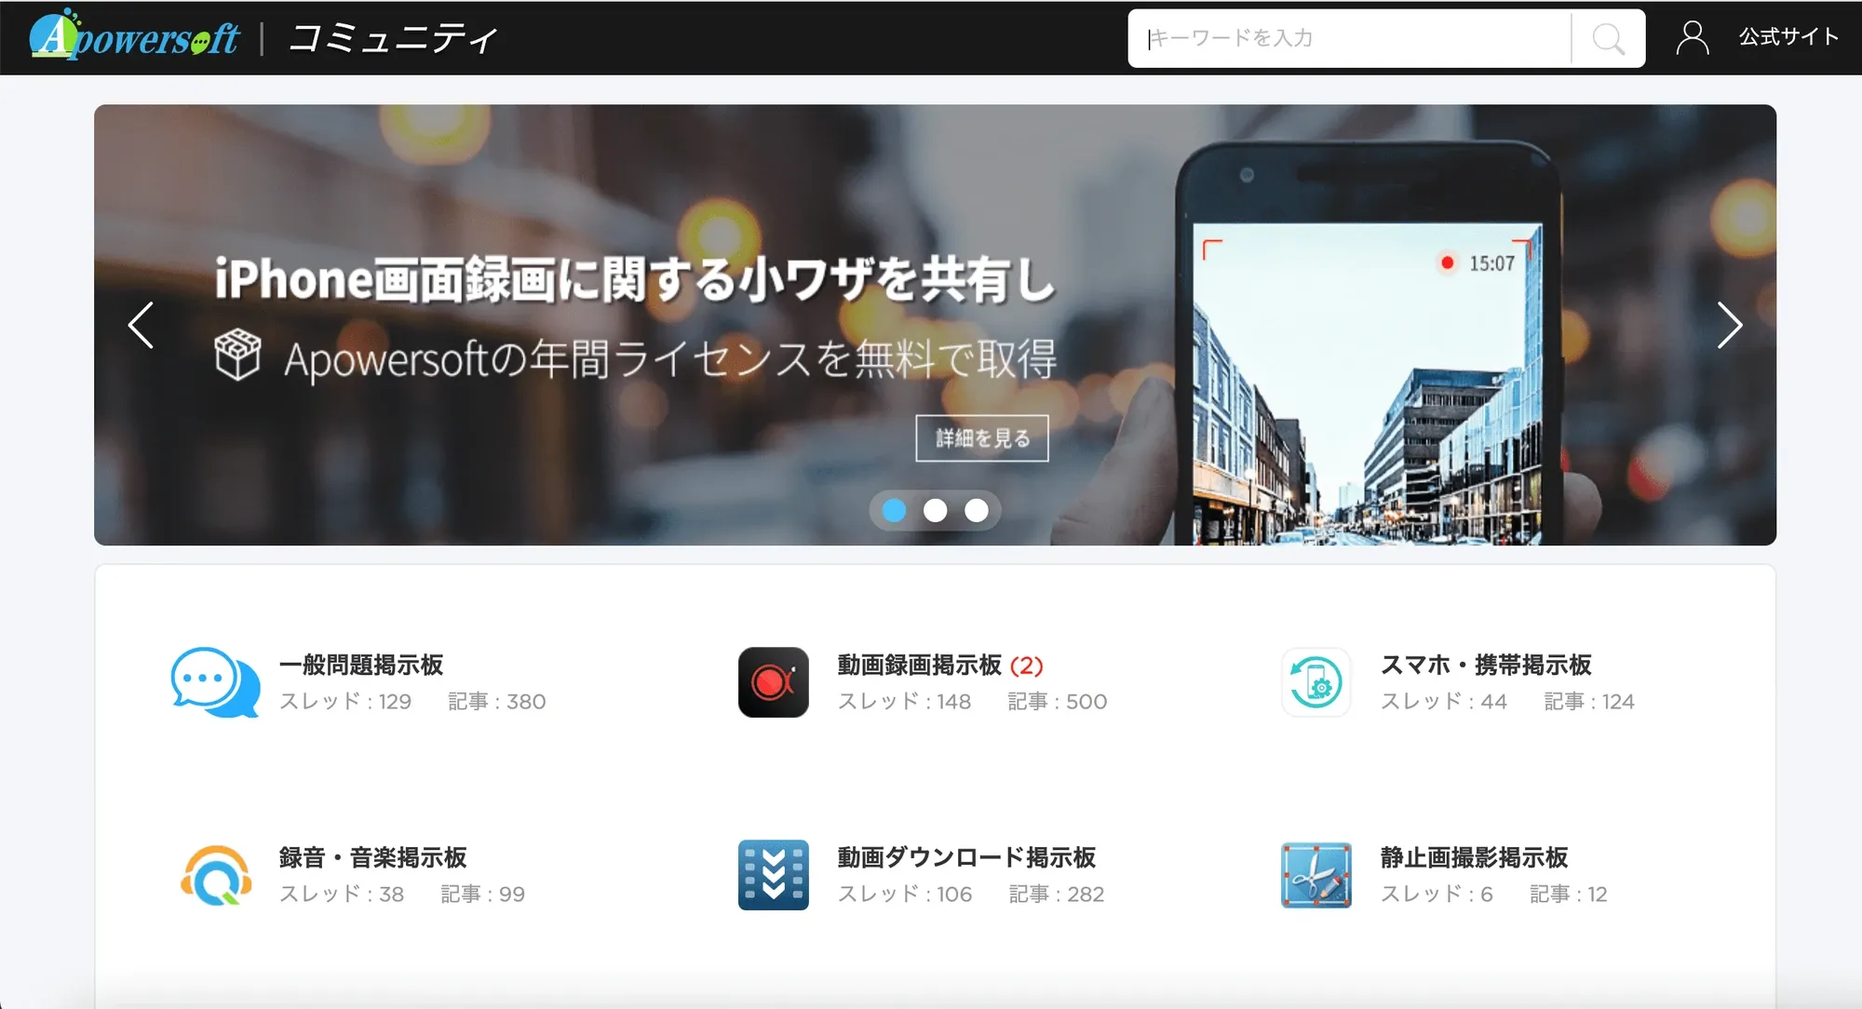The height and width of the screenshot is (1009, 1862).
Task: Click 動画録画掲示板 recorder icon
Action: coord(774,682)
